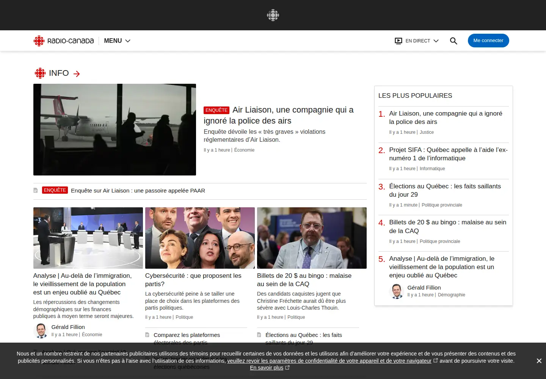The height and width of the screenshot is (379, 546).
Task: Click document icon beside Comparez les plateformes
Action: [x=147, y=335]
